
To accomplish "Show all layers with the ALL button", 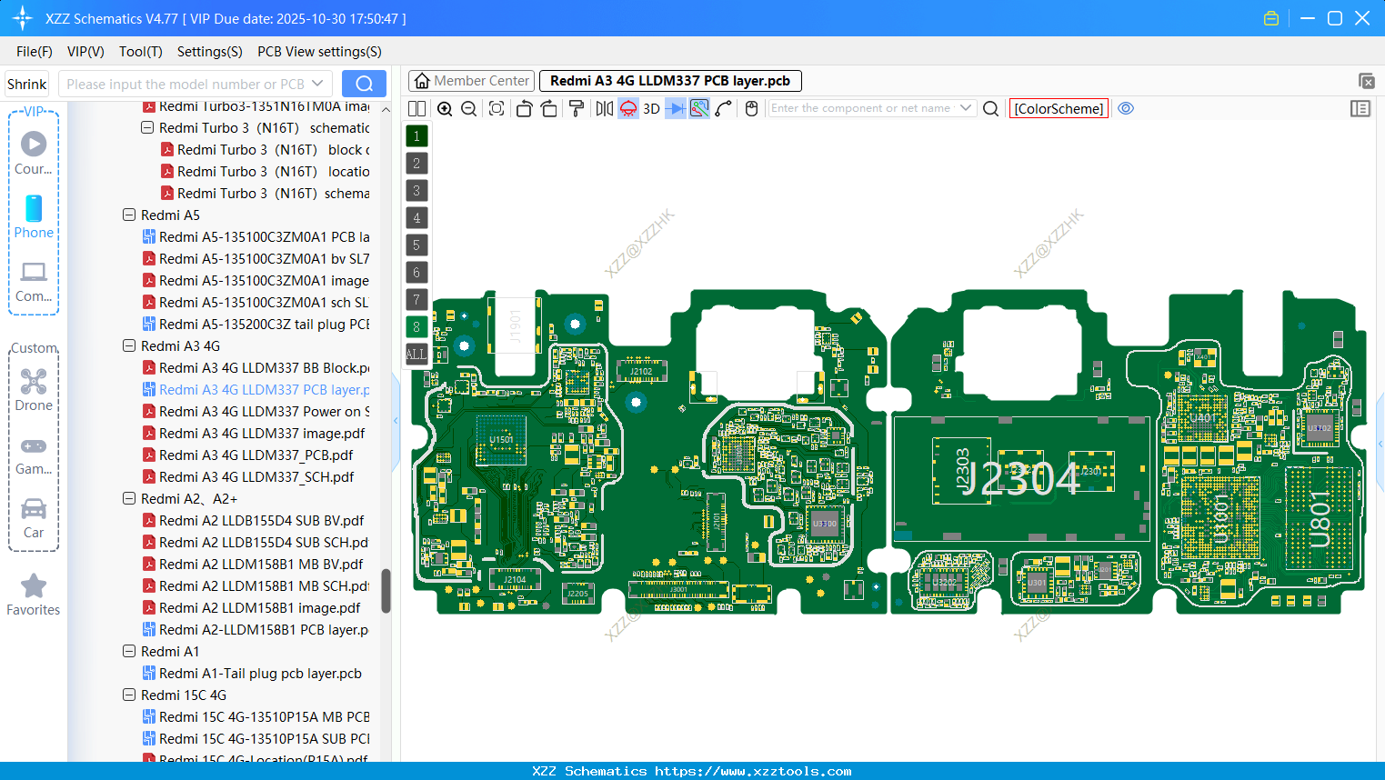I will (x=416, y=354).
